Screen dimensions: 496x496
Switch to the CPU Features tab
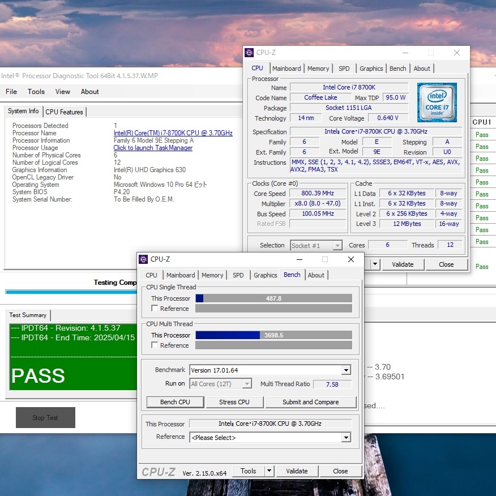(x=64, y=112)
